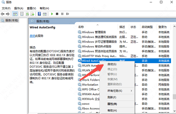Select 服务(本地) in the left tree
Image resolution: width=176 pixels, height=114 pixels.
(x=10, y=20)
